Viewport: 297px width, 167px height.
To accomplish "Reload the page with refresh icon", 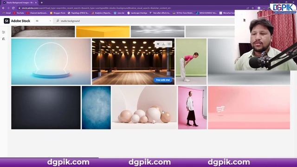I will click(13, 8).
